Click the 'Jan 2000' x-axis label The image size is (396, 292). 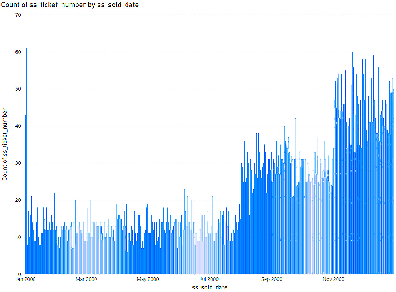[26, 279]
